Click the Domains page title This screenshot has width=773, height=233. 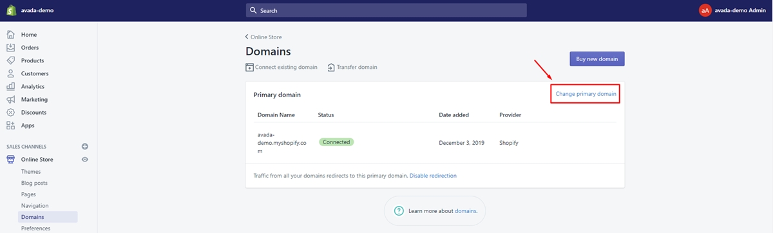pos(268,51)
